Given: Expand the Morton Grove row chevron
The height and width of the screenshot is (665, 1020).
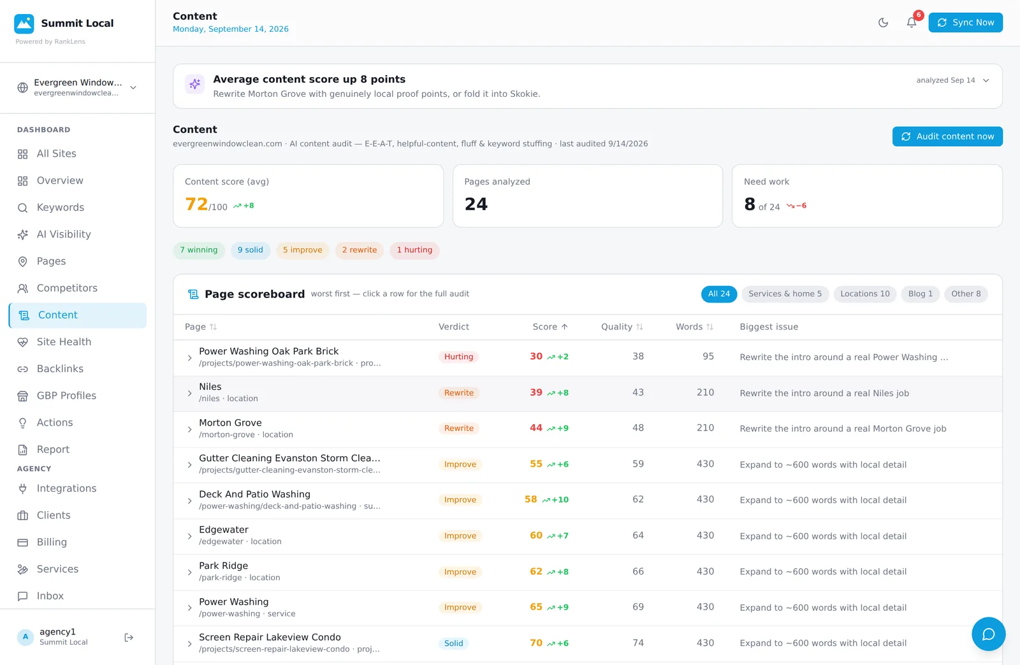Looking at the screenshot, I should tap(189, 429).
